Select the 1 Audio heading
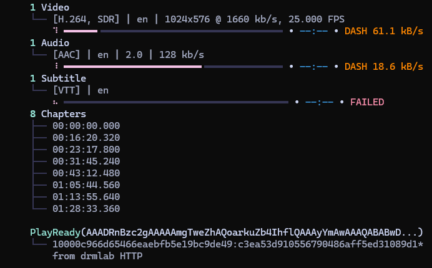This screenshot has height=268, width=432. pos(49,43)
